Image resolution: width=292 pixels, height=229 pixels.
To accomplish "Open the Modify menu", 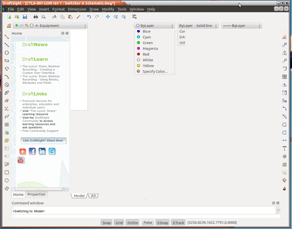I will [x=108, y=9].
